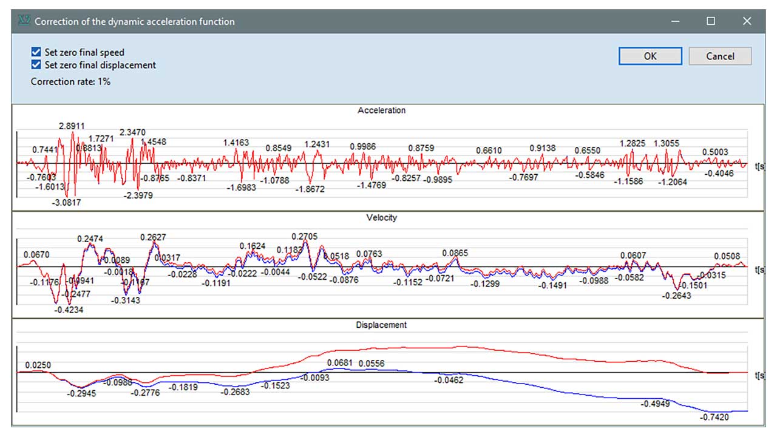Click the 0.0250 starting displacement label

[38, 365]
